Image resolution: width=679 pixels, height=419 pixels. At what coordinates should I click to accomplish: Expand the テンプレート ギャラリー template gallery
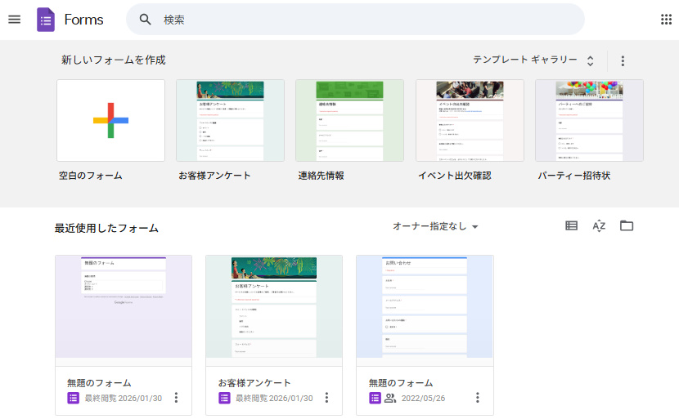tap(533, 60)
